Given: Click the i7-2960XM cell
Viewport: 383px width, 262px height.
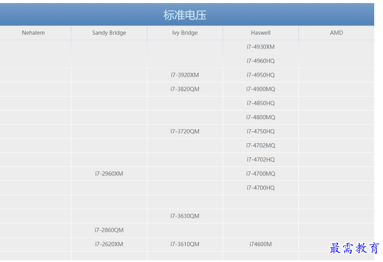Looking at the screenshot, I should tap(109, 173).
